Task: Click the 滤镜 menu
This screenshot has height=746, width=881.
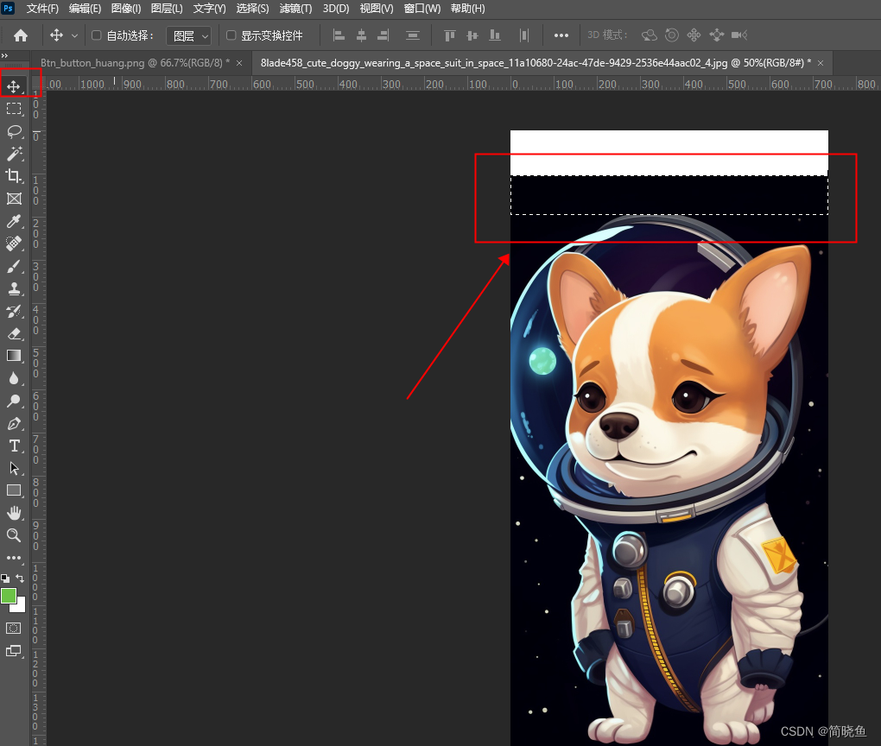Action: pos(295,8)
